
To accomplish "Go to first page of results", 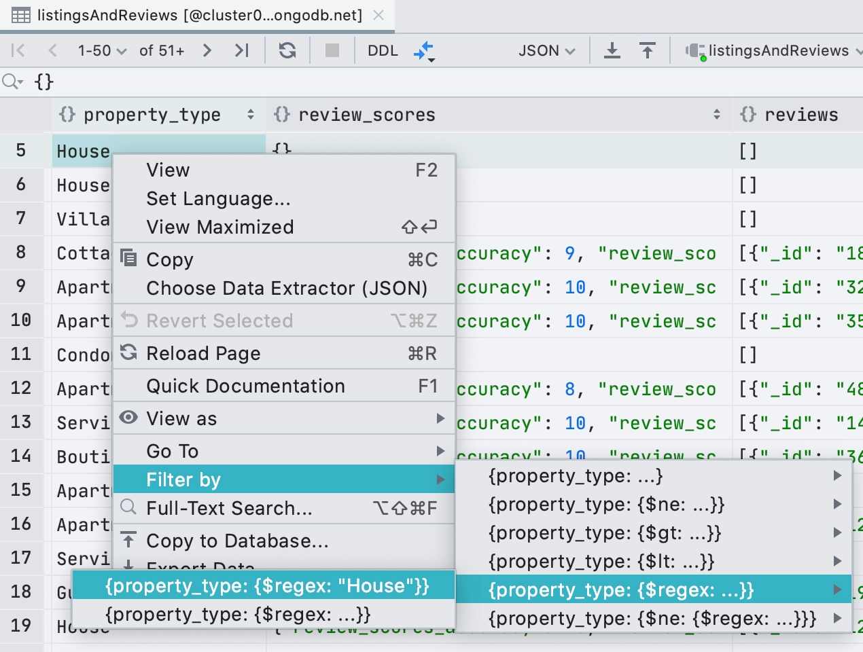I will pos(18,50).
